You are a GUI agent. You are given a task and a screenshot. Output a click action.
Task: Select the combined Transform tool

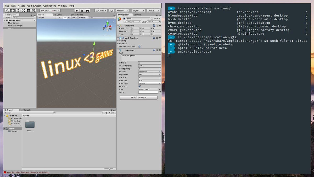point(33,10)
